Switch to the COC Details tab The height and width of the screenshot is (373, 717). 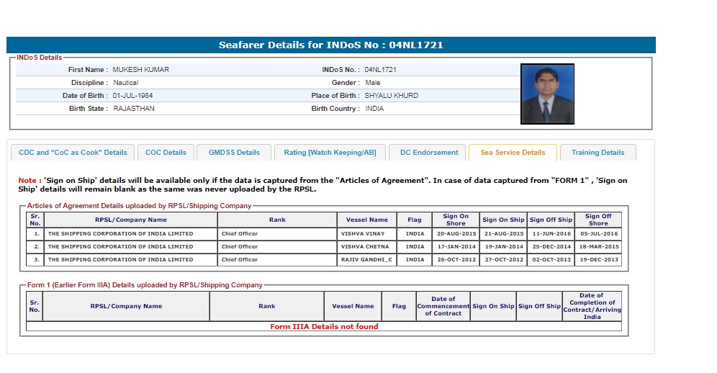(x=166, y=153)
